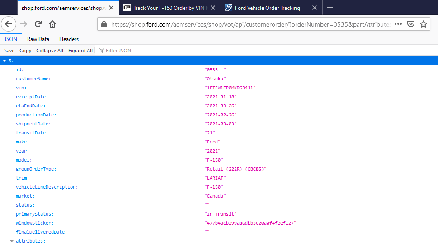
Task: Bookmark this page with the star icon
Action: pyautogui.click(x=424, y=24)
